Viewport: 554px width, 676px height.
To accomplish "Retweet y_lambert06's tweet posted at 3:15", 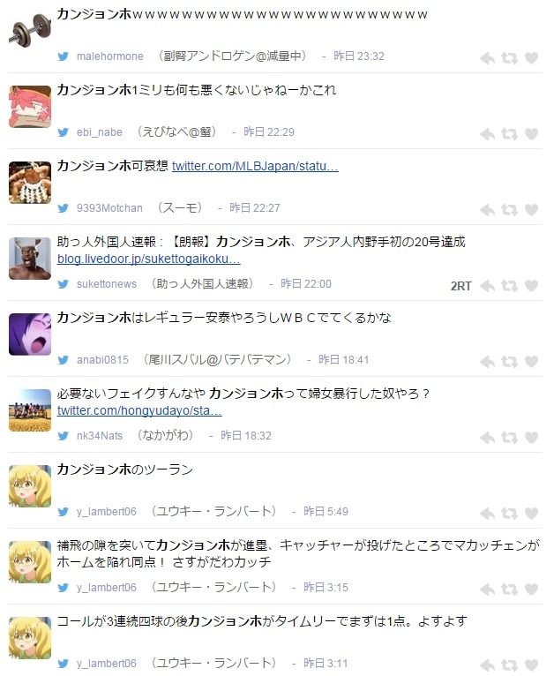I will 509,590.
